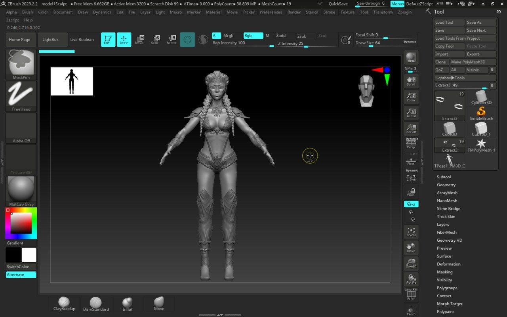Open the Stroke menu
507x317 pixels.
coord(329,12)
